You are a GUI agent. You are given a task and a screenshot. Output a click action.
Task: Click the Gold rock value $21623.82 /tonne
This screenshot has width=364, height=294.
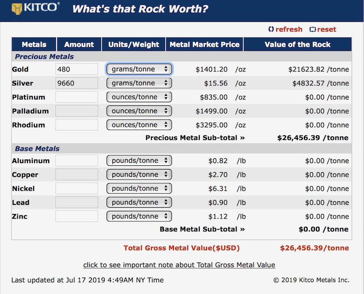pos(318,70)
